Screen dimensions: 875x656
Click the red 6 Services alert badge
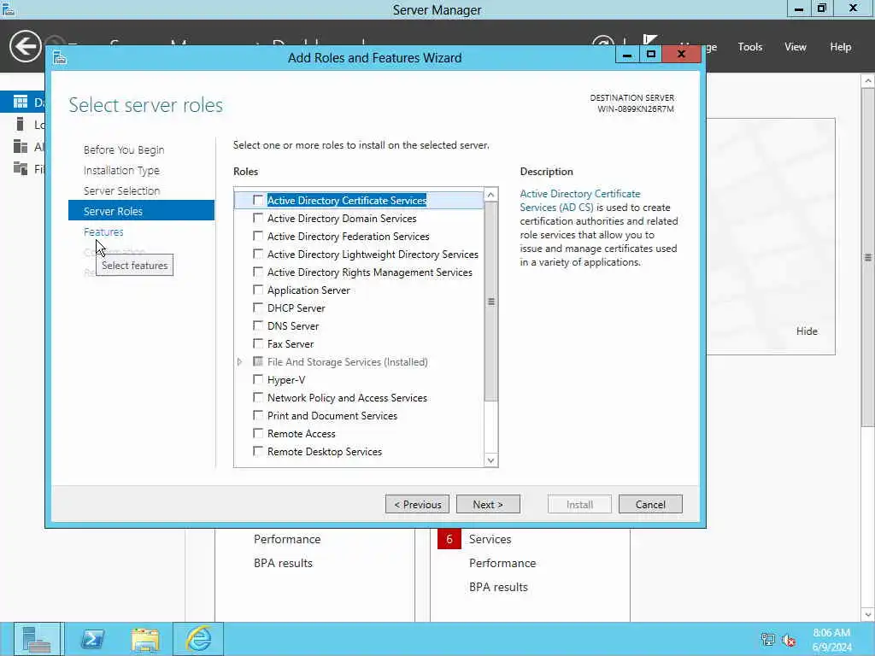coord(449,540)
